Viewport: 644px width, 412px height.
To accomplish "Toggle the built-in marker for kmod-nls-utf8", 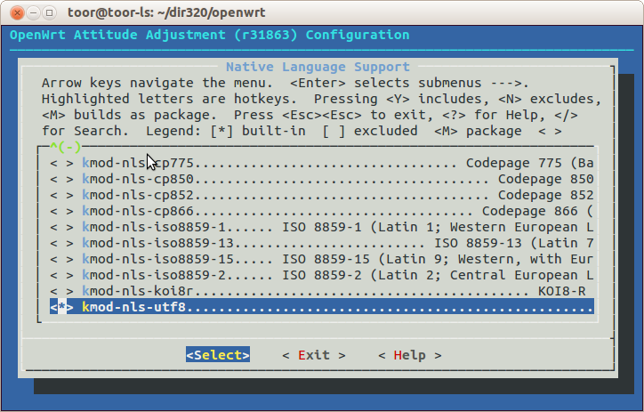I will (61, 307).
